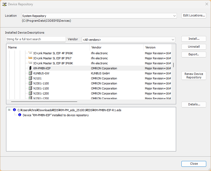211x171 pixels.
Task: Click the IO-Link Master SL EIP 4P IP69K icon
Action: (x=30, y=53)
